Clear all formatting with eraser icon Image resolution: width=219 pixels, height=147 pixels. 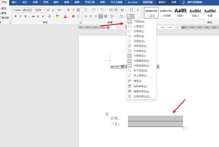pyautogui.click(x=68, y=10)
